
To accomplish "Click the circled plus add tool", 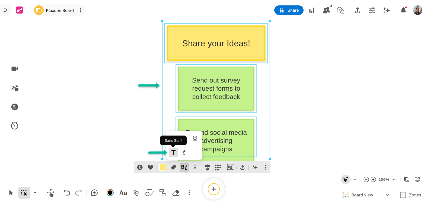I will (94, 193).
